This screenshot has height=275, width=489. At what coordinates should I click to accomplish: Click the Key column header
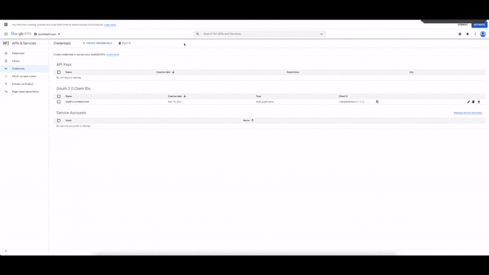point(411,72)
